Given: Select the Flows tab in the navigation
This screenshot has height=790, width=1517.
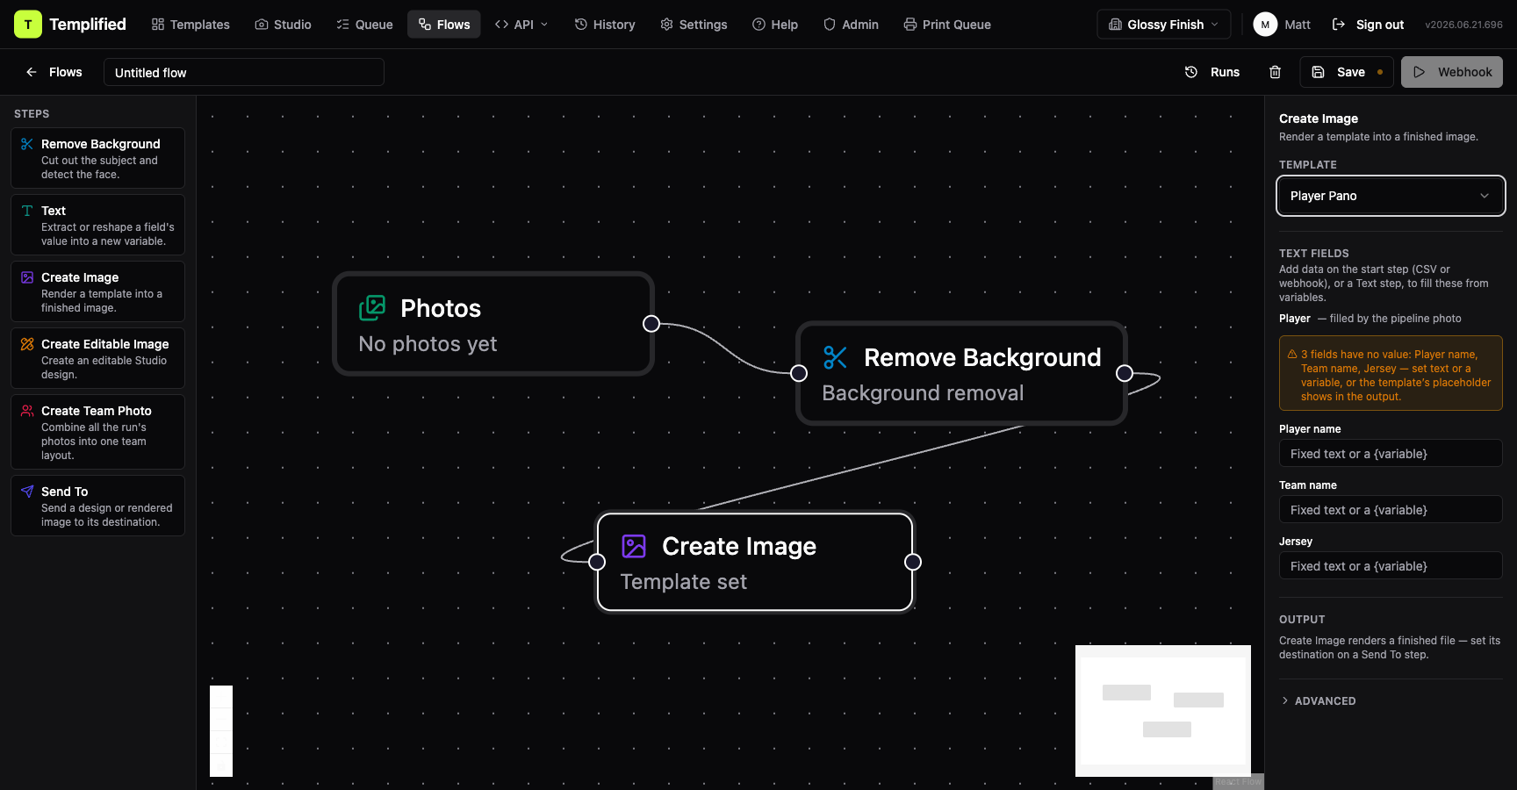Looking at the screenshot, I should (444, 25).
